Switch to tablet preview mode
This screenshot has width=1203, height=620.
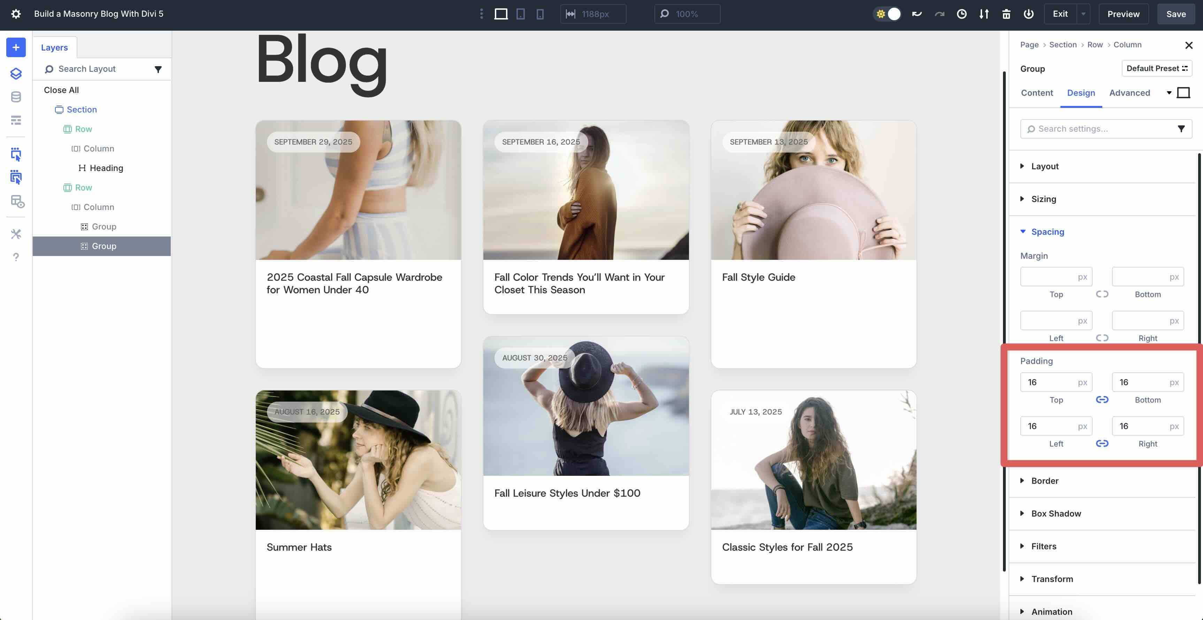coord(521,14)
